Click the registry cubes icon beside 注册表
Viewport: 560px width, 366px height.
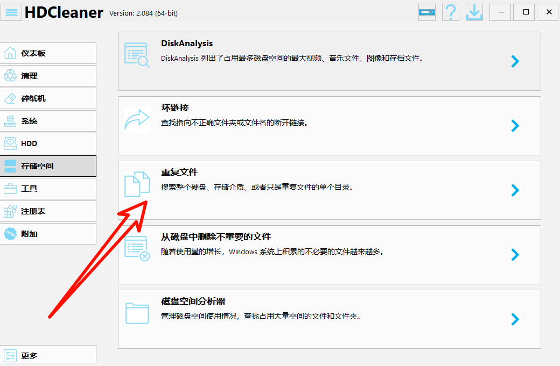pos(10,211)
